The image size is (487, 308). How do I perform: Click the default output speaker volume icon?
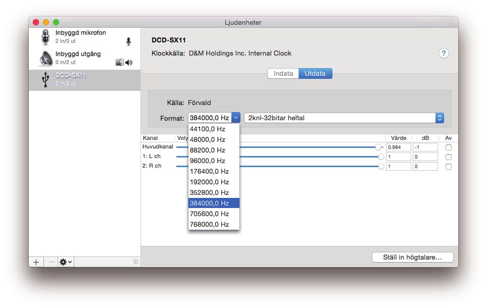click(x=129, y=63)
